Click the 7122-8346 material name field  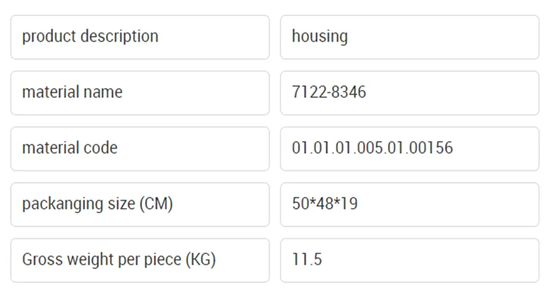(409, 93)
